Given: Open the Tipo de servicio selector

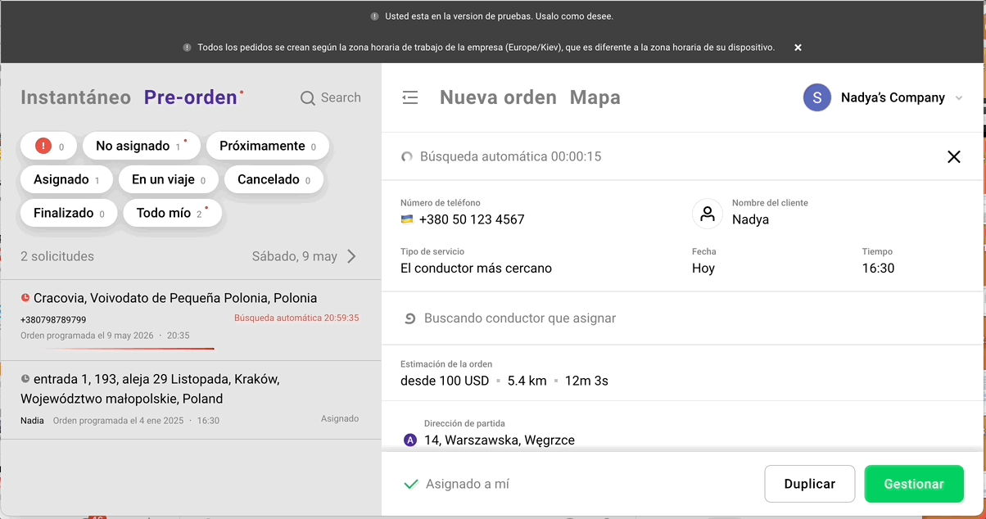Looking at the screenshot, I should [x=476, y=269].
